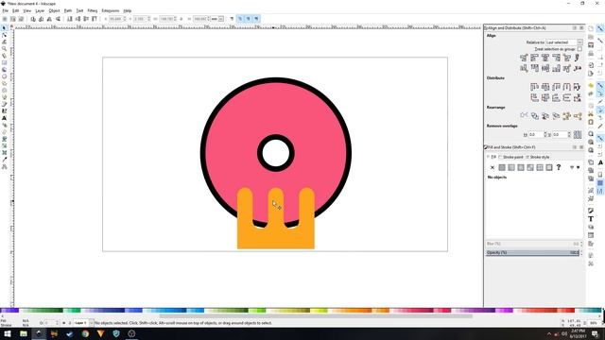Open the Extensions menu
605x340 pixels.
point(111,10)
